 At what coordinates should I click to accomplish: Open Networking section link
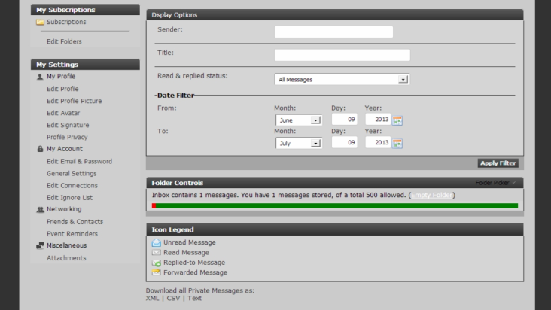tap(64, 209)
